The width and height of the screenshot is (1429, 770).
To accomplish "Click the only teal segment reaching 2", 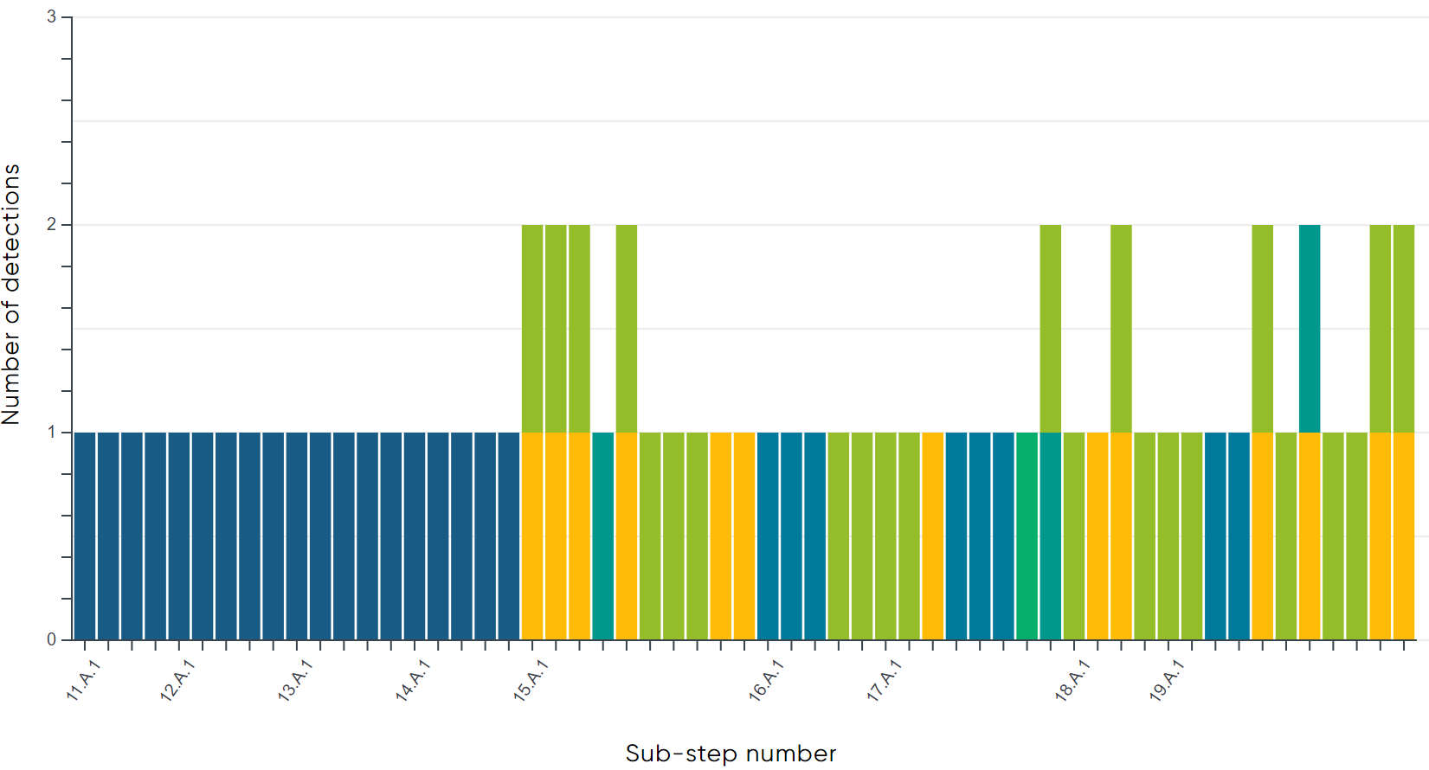I will (x=1310, y=329).
